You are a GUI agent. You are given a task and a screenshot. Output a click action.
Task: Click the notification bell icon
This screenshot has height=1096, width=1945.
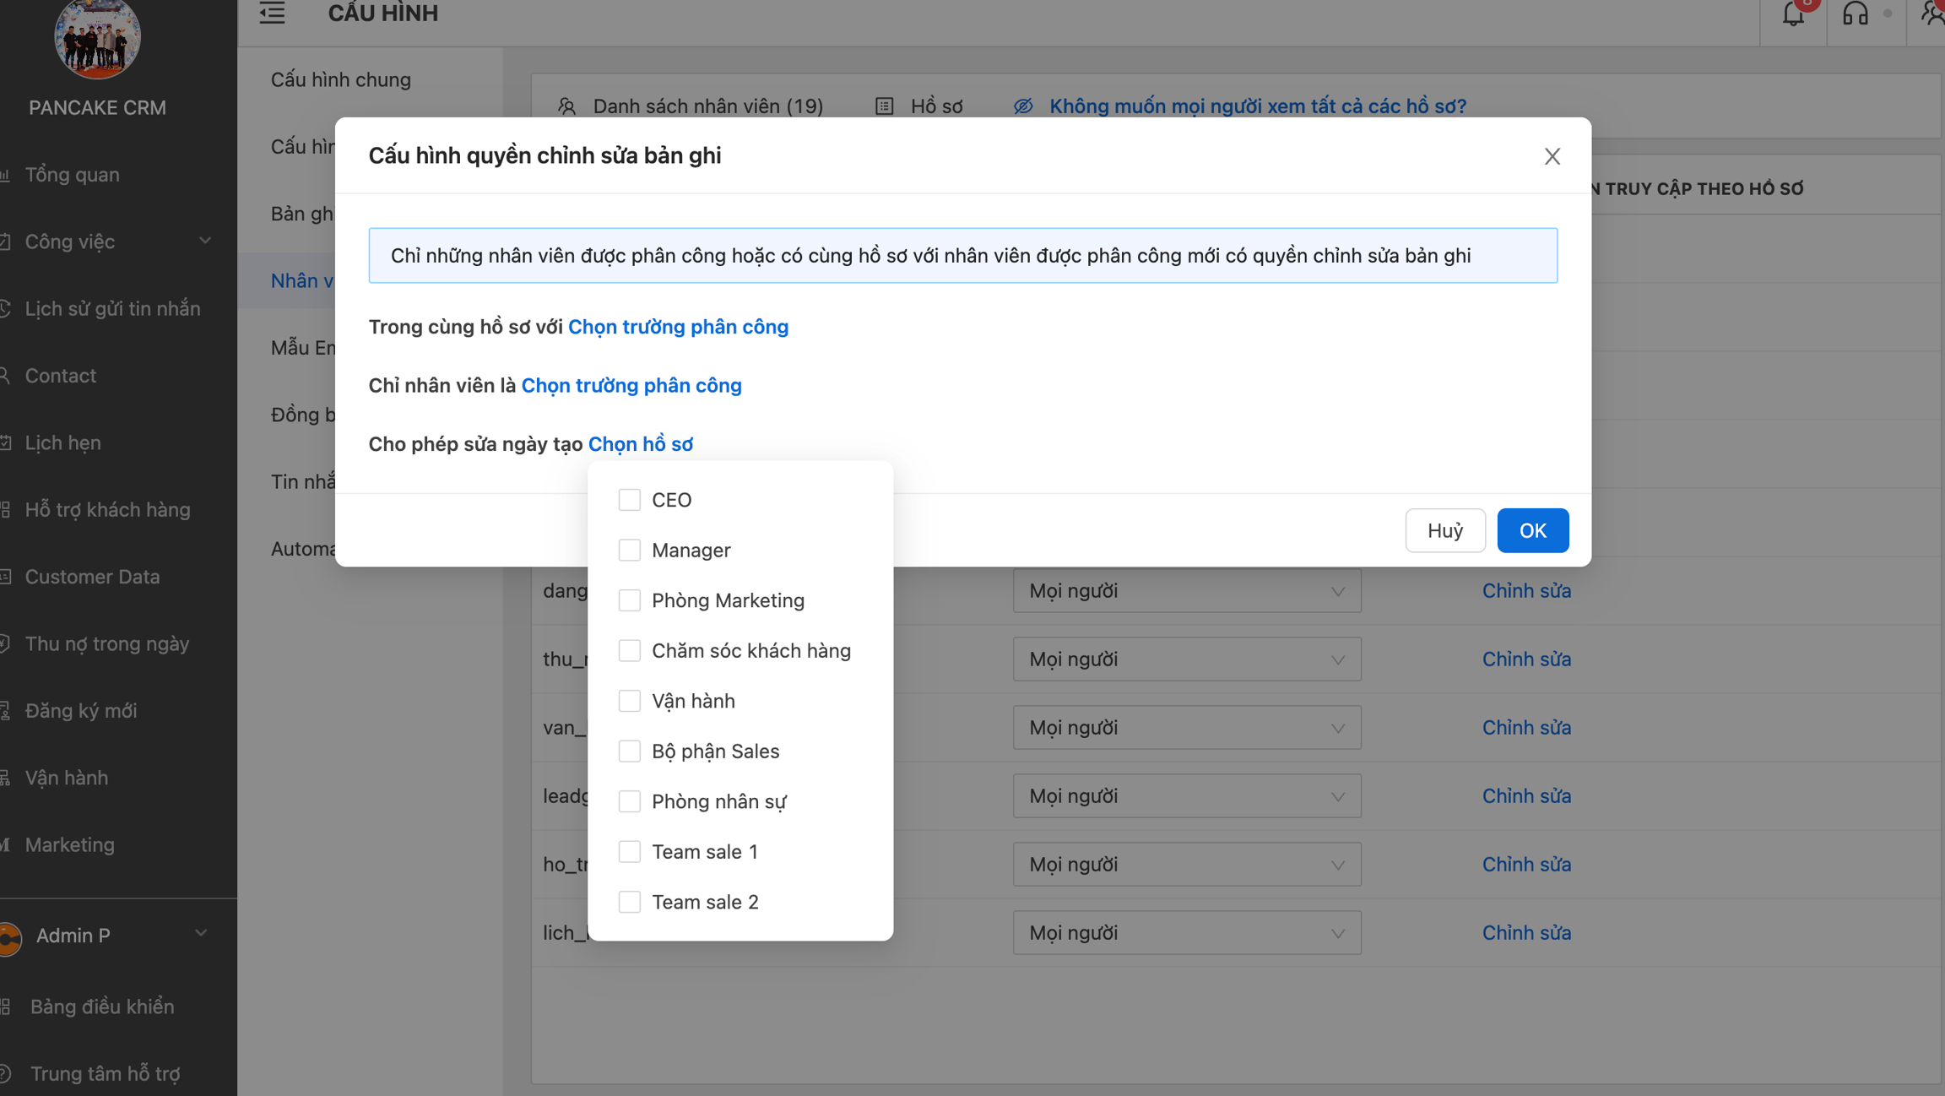[x=1793, y=14]
